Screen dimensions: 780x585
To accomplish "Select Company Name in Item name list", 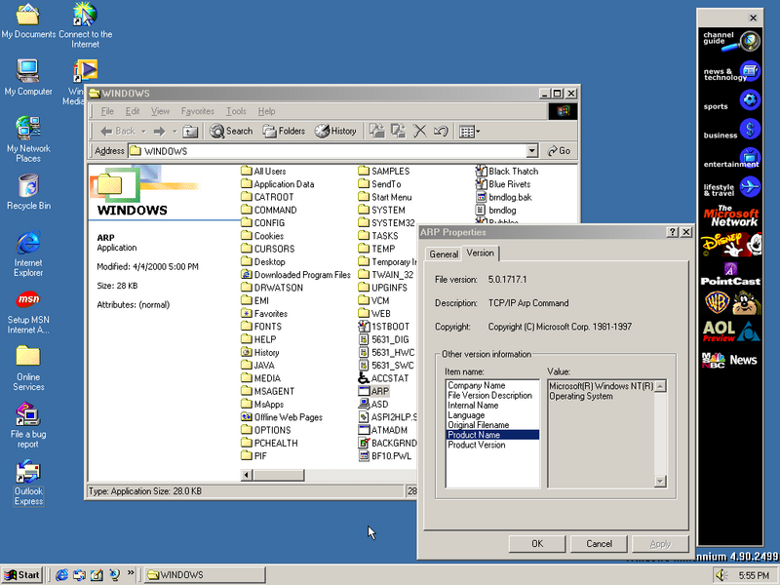I will [476, 386].
